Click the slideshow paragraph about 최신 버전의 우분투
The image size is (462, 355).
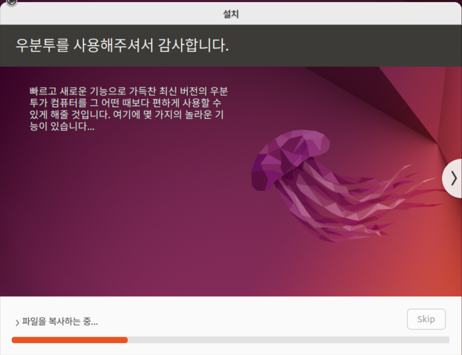click(x=128, y=109)
